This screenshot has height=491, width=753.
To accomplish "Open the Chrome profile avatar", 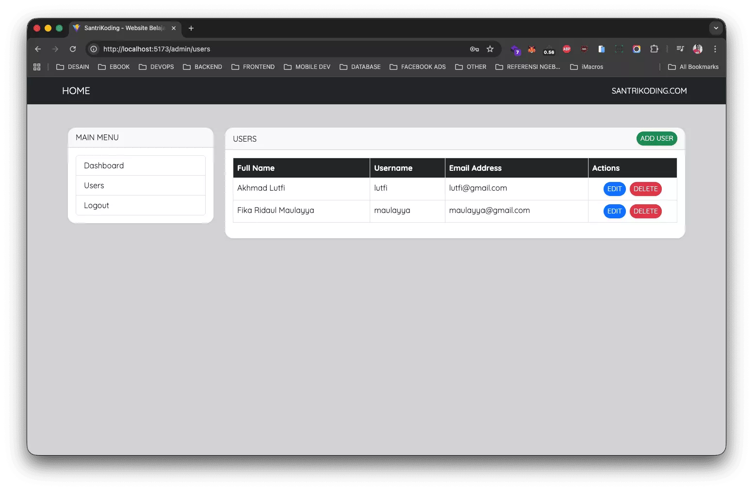I will [x=698, y=49].
